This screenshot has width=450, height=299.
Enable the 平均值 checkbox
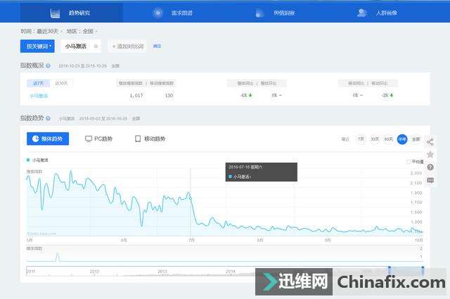click(409, 161)
